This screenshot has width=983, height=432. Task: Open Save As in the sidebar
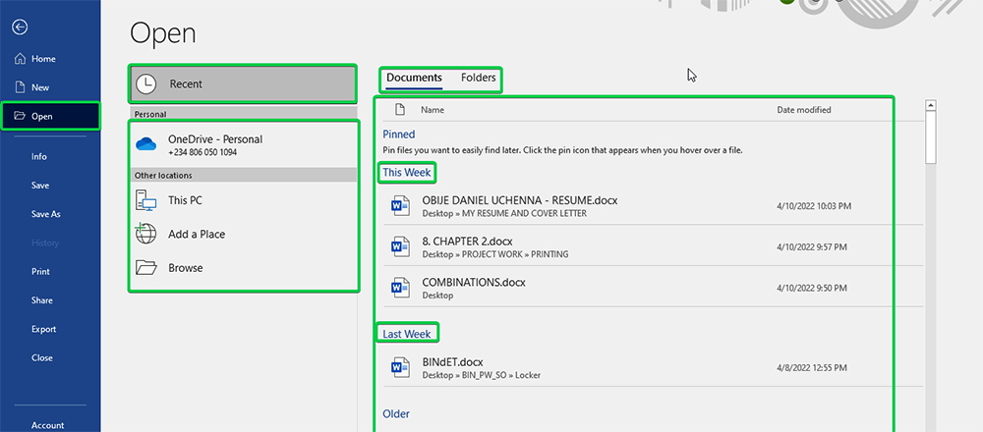pyautogui.click(x=45, y=214)
